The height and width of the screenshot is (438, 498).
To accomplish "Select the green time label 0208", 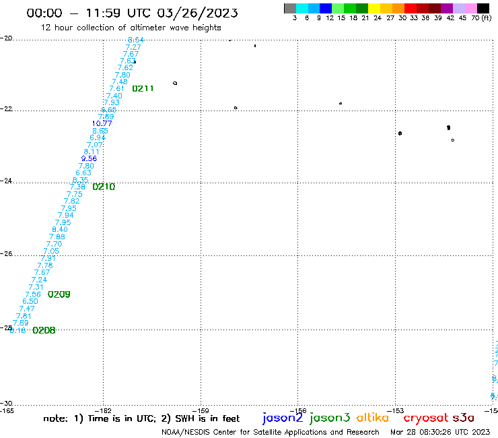I will 44,330.
